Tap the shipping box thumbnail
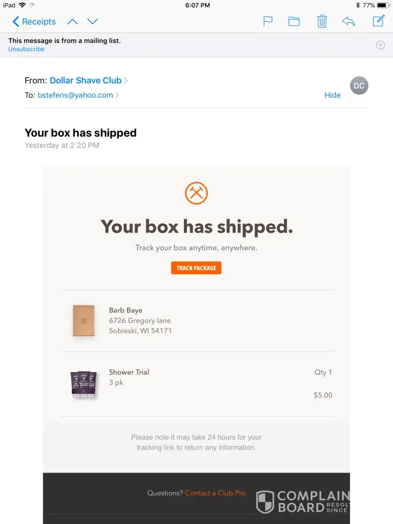393x524 pixels. (84, 320)
